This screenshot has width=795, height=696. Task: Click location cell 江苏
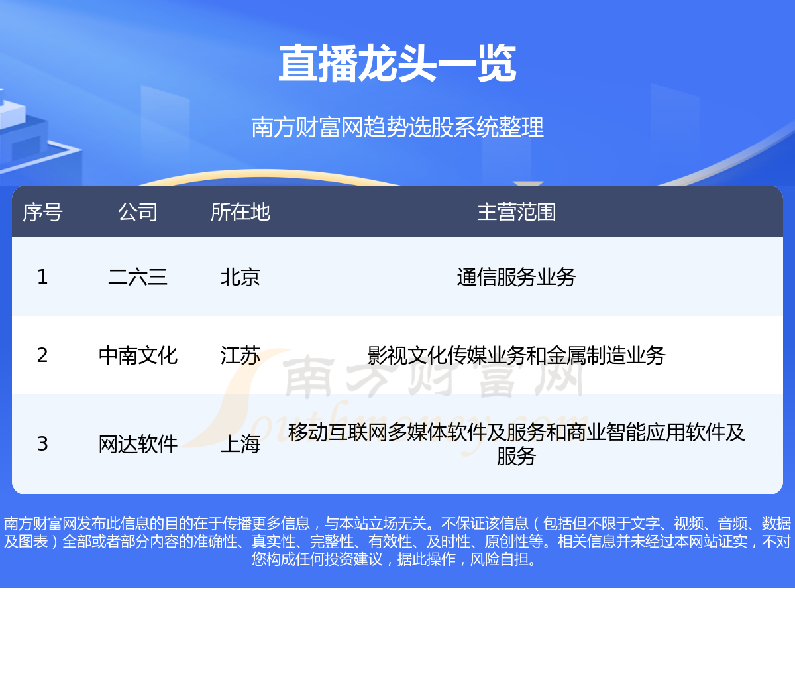coord(240,355)
